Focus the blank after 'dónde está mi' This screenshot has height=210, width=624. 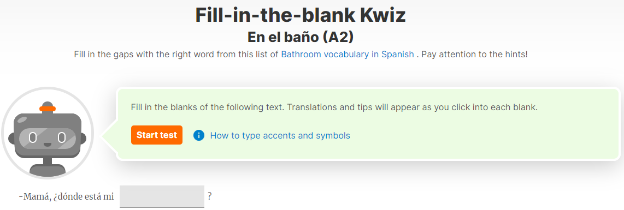pyautogui.click(x=162, y=196)
